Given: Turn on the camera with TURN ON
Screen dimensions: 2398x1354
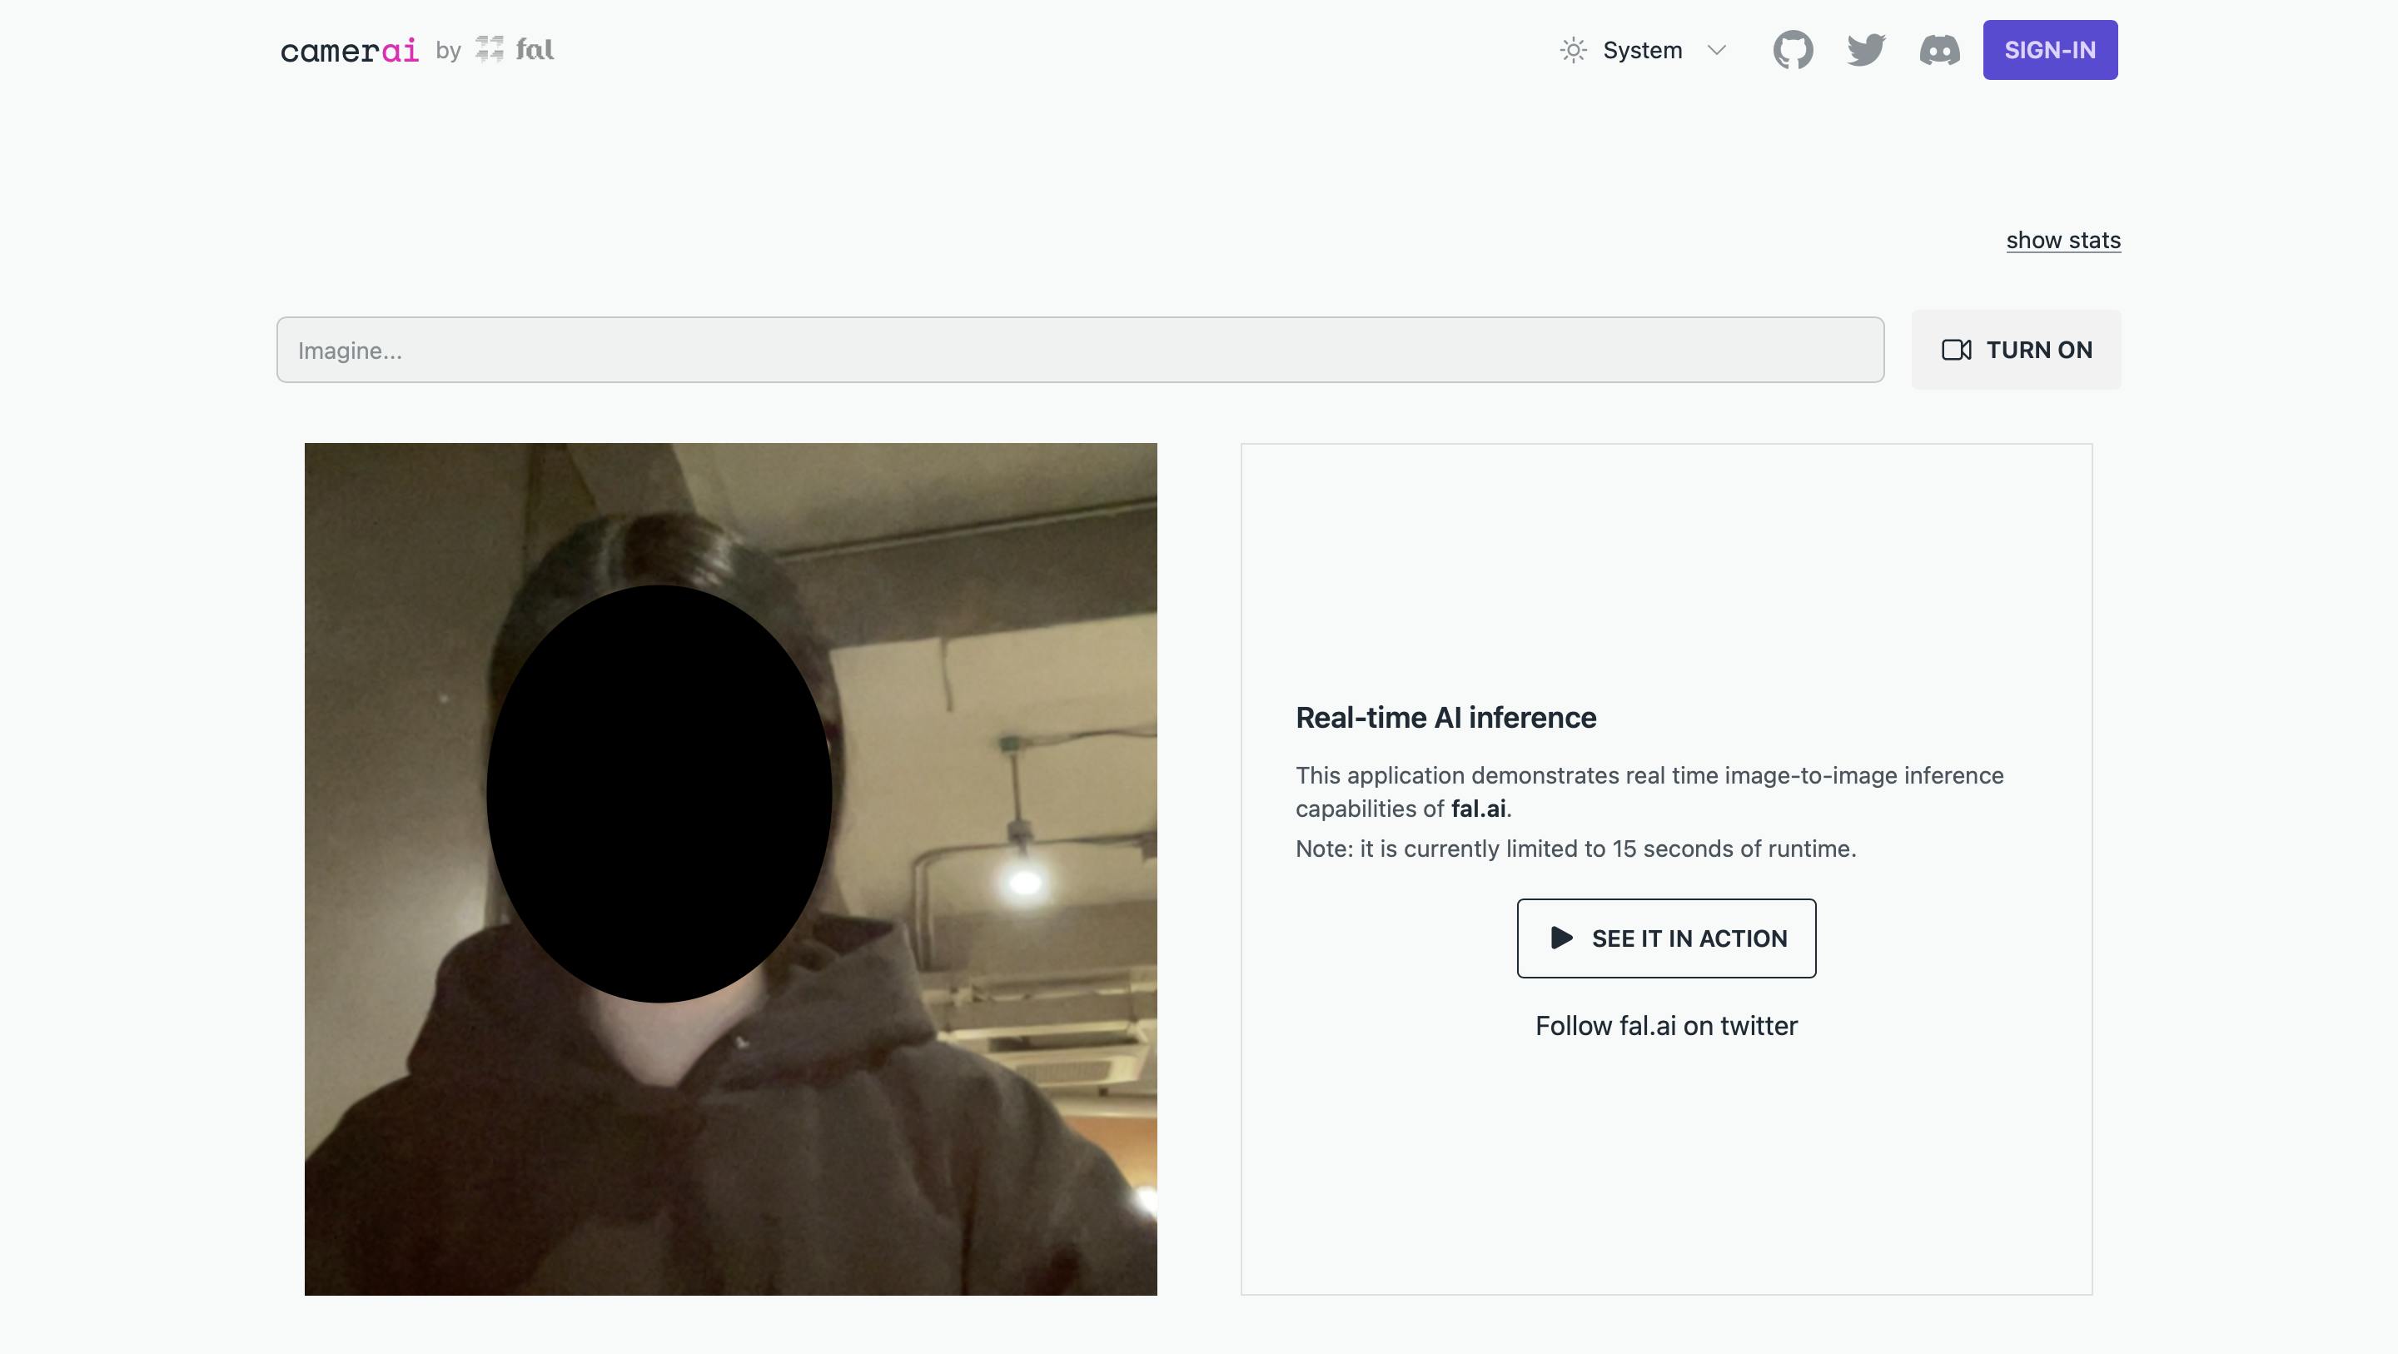Looking at the screenshot, I should point(2017,350).
